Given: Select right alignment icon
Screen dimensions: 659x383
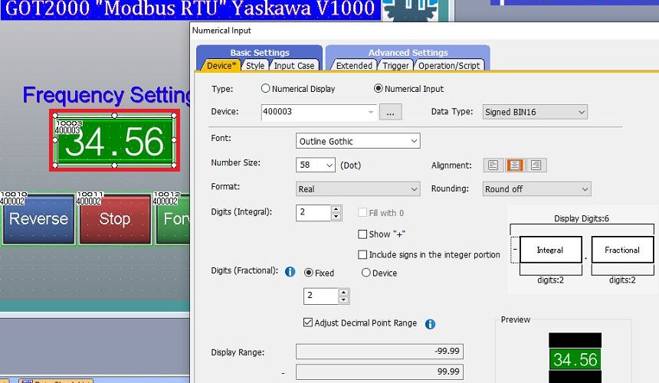Looking at the screenshot, I should click(x=536, y=165).
